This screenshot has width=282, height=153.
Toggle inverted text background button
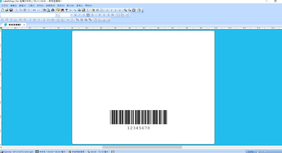point(88,15)
